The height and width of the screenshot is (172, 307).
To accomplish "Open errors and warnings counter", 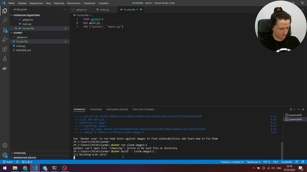I will pyautogui.click(x=27, y=162).
